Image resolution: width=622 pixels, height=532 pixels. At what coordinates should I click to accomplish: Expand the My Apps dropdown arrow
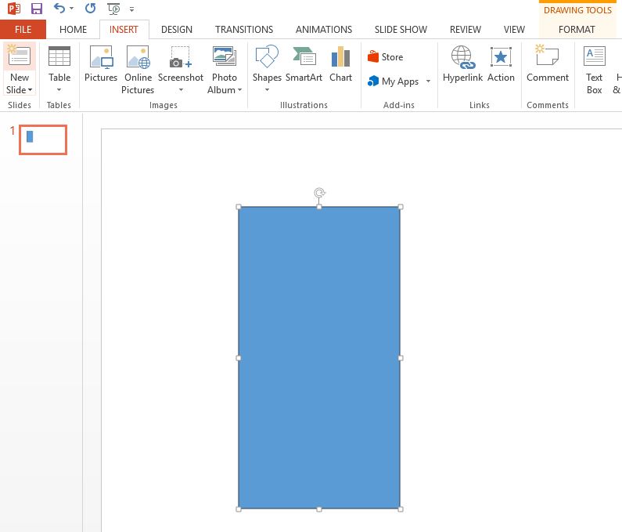(428, 81)
